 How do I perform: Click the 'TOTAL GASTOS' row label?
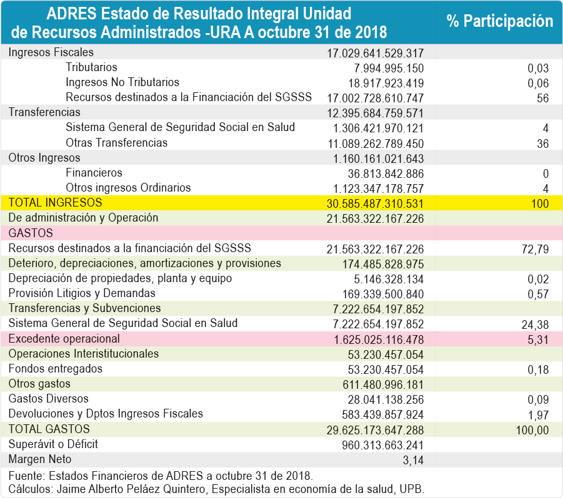click(49, 429)
